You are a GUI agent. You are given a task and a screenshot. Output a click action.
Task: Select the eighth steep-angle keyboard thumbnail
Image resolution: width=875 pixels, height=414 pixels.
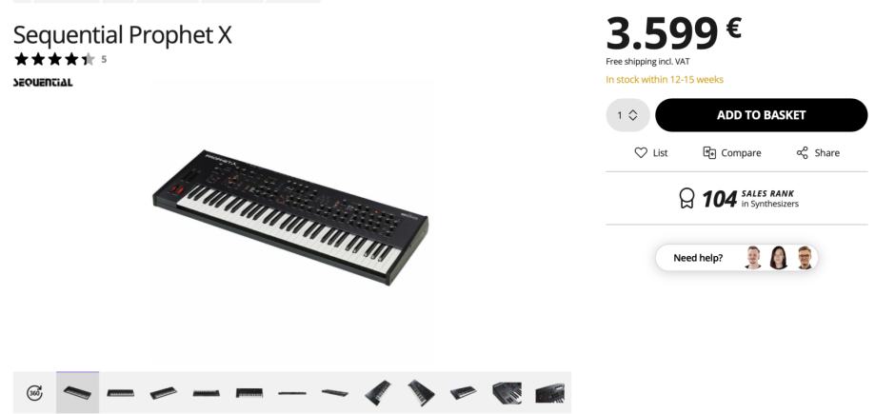[378, 393]
